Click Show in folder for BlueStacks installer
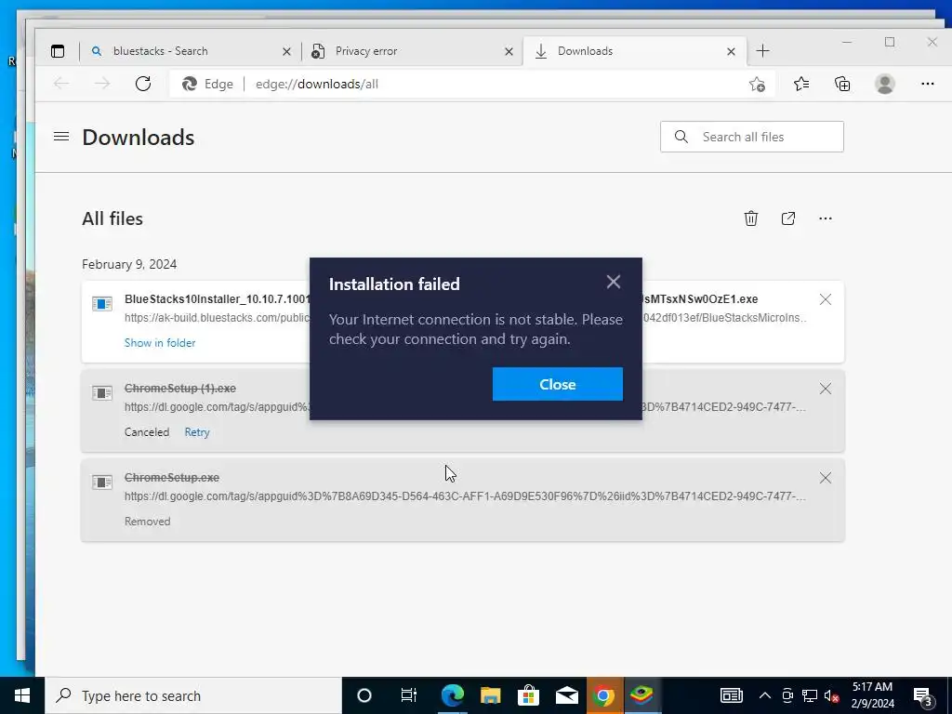952x714 pixels. tap(160, 343)
